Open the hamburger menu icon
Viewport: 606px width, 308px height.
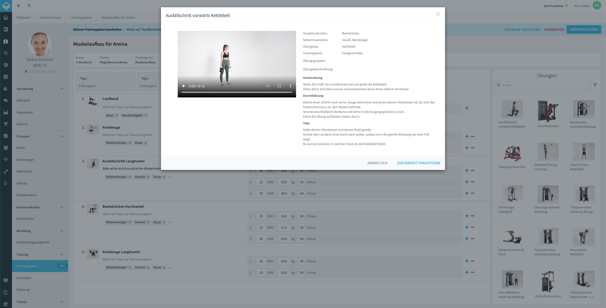pos(18,6)
